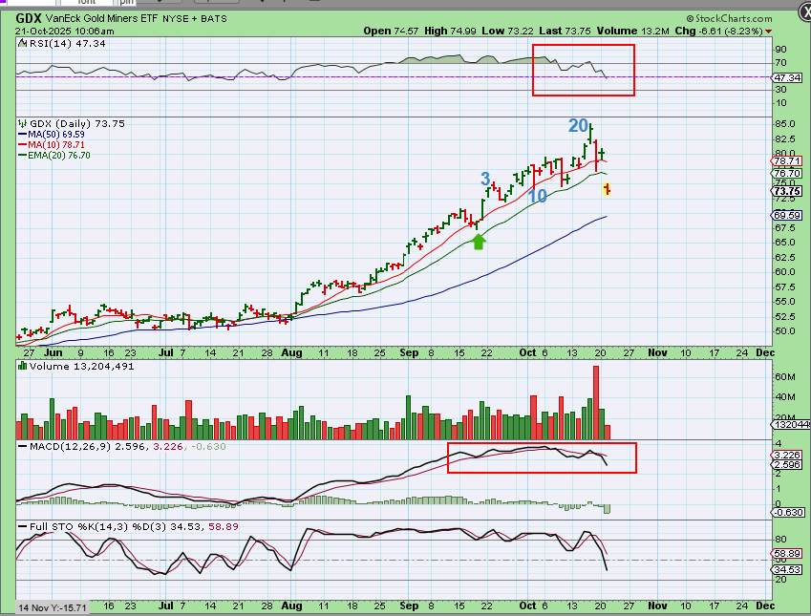
Task: Click the 2.596 tag on MACD axis
Action: [787, 465]
